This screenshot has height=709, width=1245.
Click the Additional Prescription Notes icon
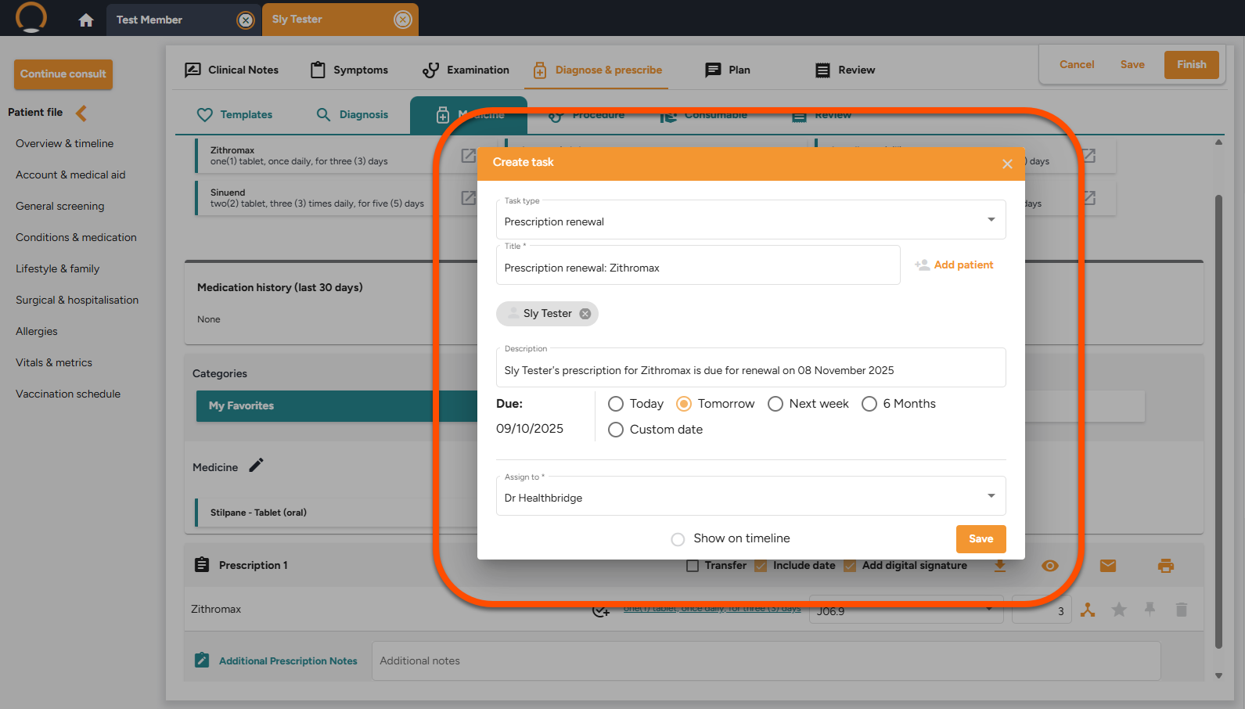point(202,660)
